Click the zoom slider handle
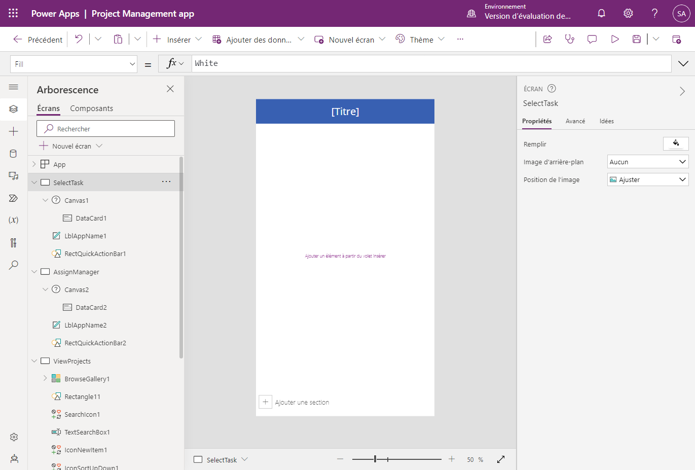 click(375, 459)
